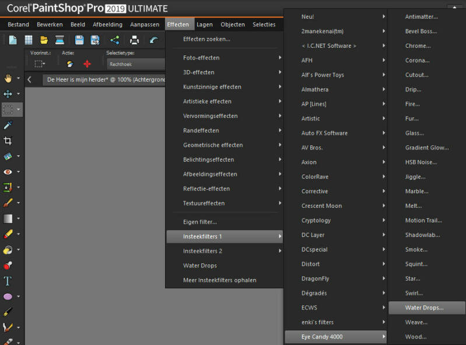Click the grid template icon in toolbar
466x345 pixels.
[29, 40]
